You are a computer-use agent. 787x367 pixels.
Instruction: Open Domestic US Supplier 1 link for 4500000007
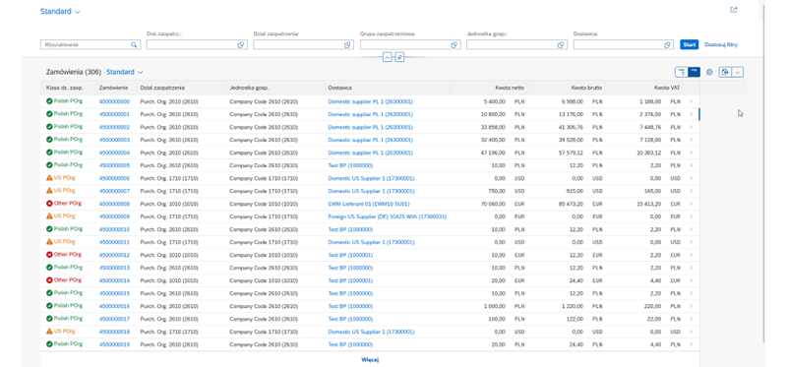coord(372,191)
